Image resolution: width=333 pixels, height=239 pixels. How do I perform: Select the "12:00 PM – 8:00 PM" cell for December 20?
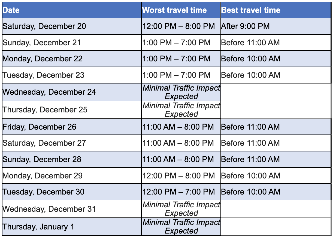[x=178, y=26]
